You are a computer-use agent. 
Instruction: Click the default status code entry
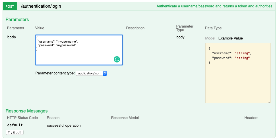pyautogui.click(x=15, y=125)
